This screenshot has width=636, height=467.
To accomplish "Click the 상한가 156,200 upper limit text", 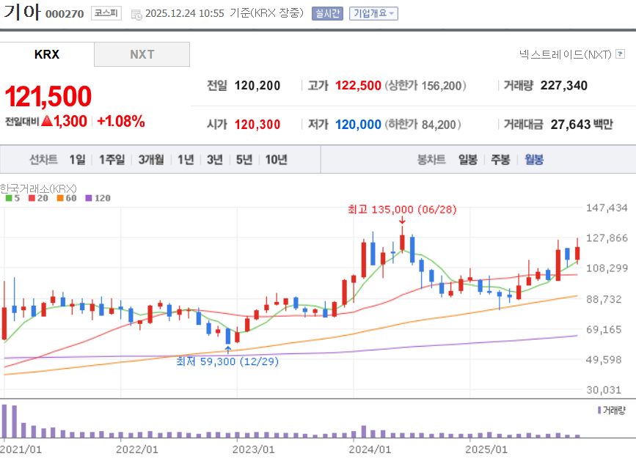I will (x=425, y=86).
